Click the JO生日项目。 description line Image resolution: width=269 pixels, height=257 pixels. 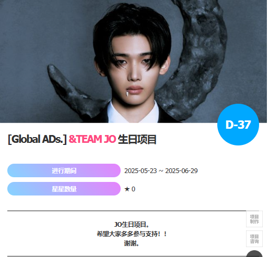point(132,225)
